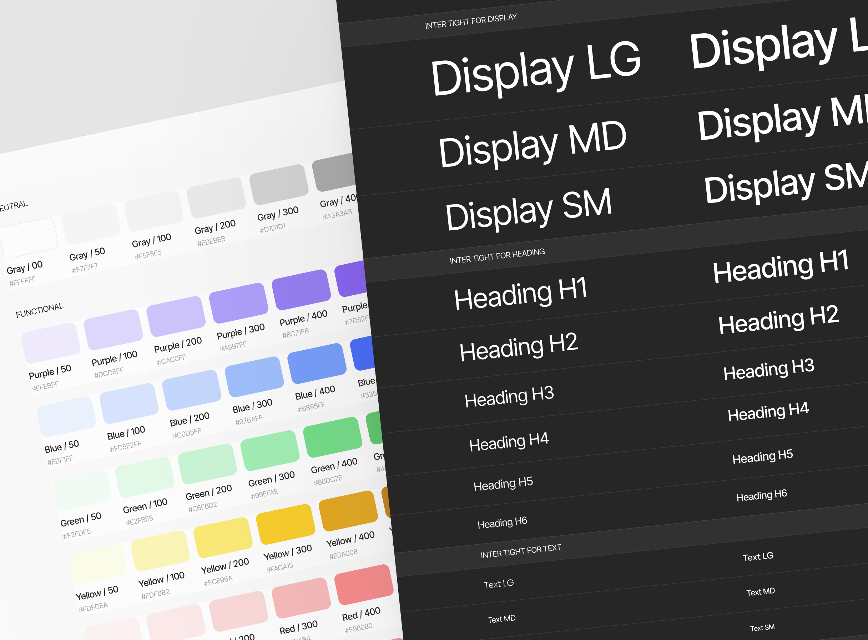Select the Gray / 00 white color swatch
The image size is (868, 640).
29,238
